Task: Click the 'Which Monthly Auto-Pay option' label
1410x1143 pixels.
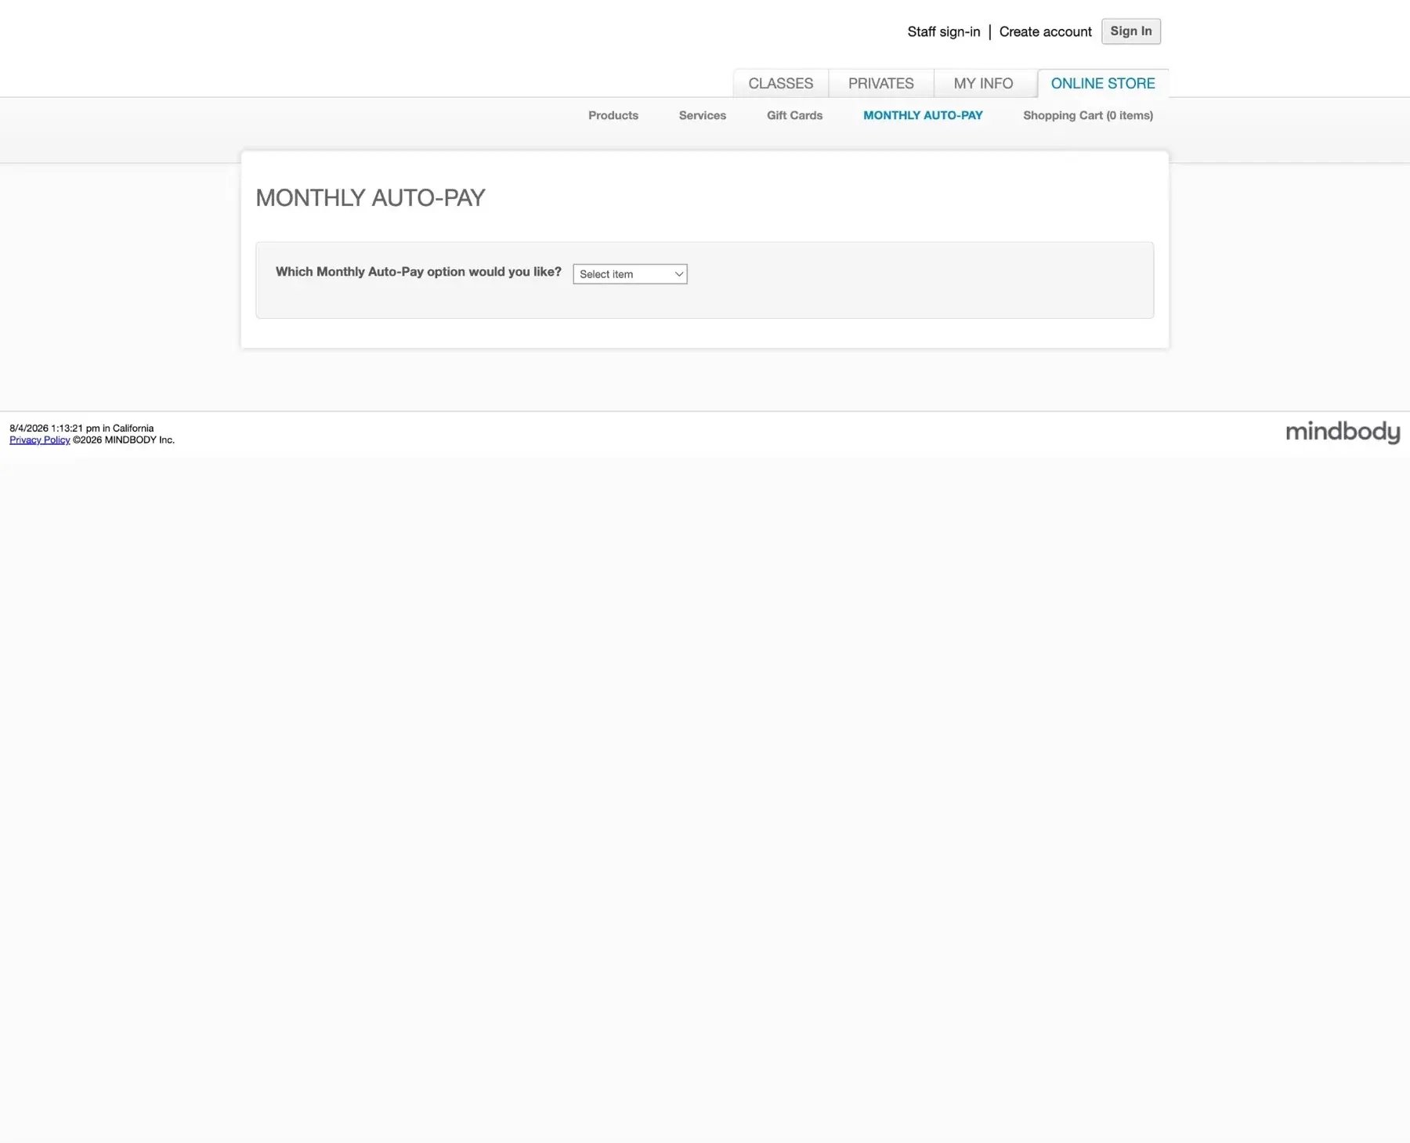Action: coord(418,272)
